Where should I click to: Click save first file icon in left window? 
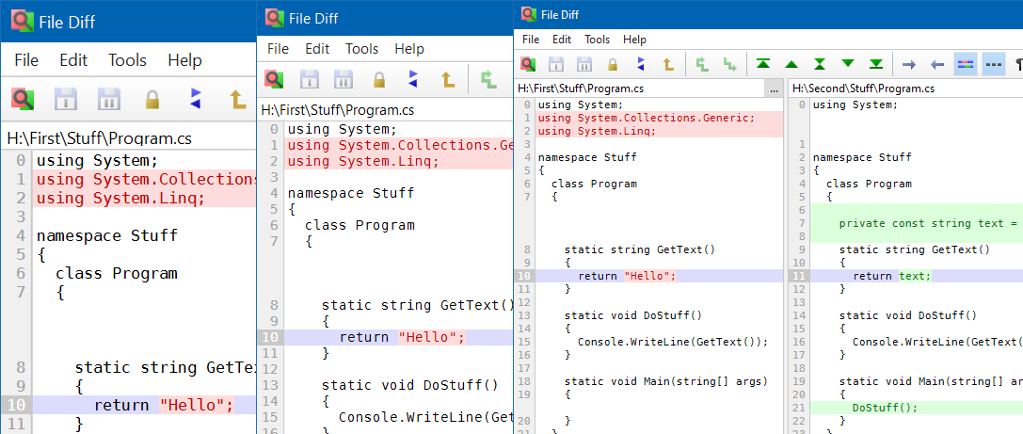[66, 99]
